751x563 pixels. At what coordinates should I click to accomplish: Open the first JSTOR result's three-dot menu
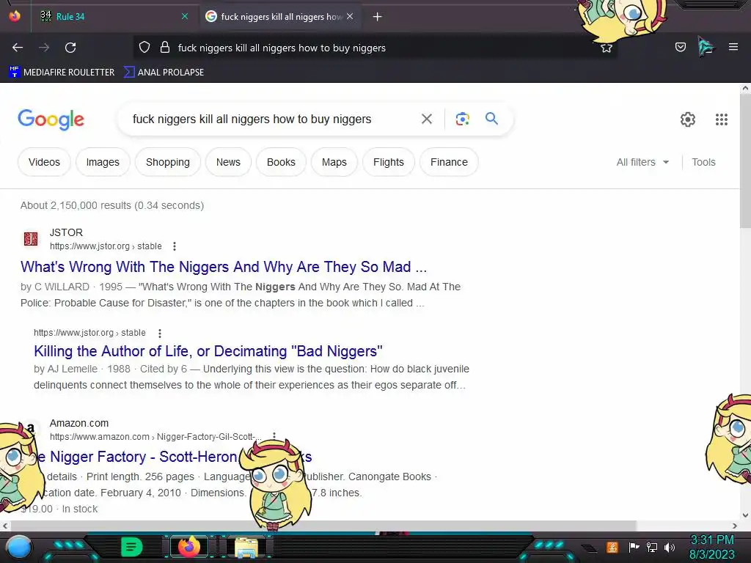click(x=175, y=246)
